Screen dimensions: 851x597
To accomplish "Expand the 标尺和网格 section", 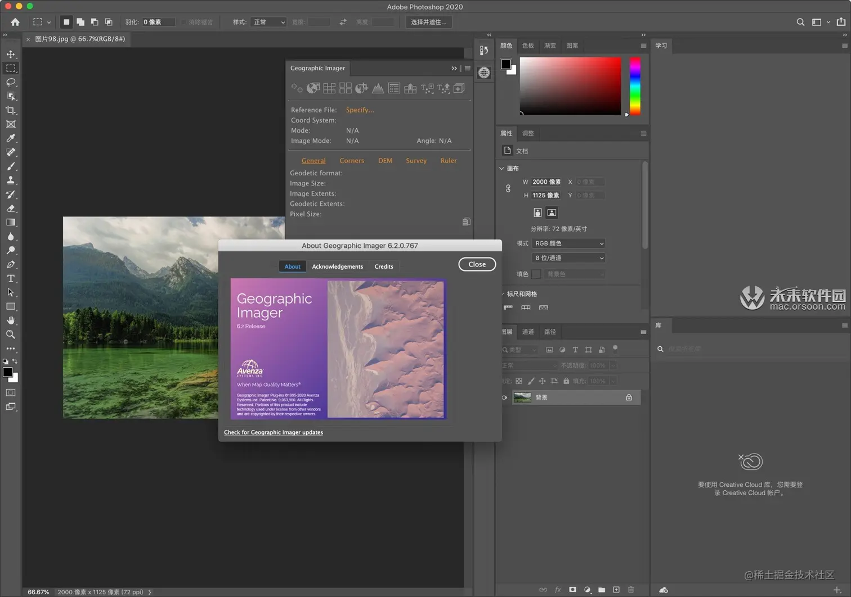I will pyautogui.click(x=503, y=294).
